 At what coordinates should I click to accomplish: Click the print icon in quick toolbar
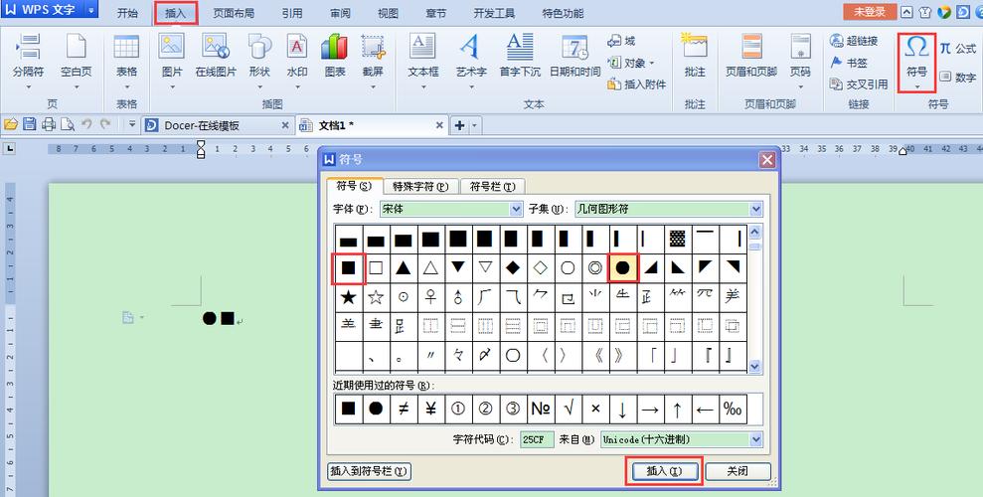coord(49,124)
